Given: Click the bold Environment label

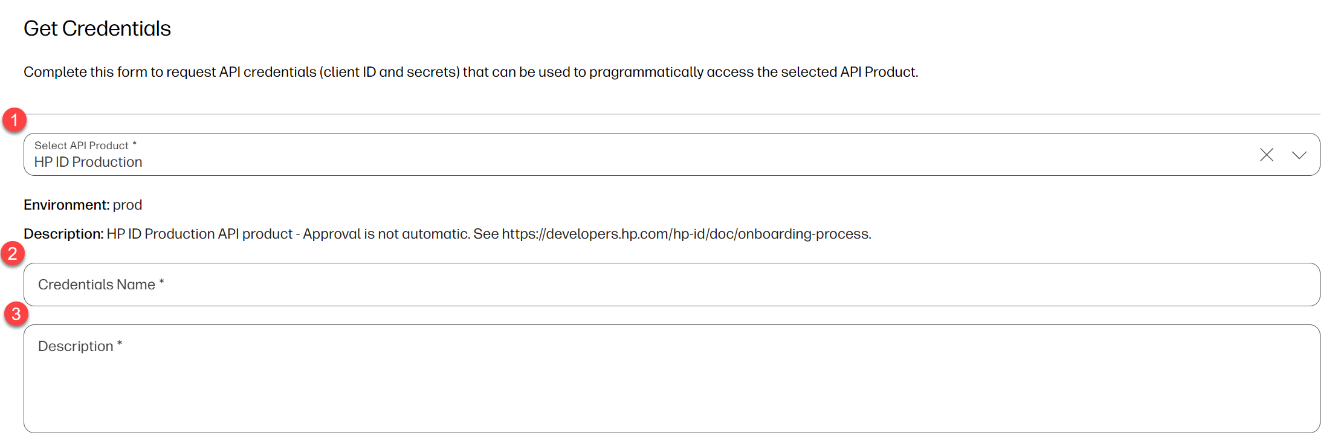Looking at the screenshot, I should click(66, 205).
